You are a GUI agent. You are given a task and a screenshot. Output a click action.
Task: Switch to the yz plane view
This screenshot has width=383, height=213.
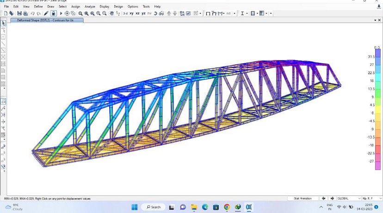point(143,13)
